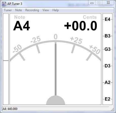Select the G3 note in the sidebar

(x=107, y=49)
